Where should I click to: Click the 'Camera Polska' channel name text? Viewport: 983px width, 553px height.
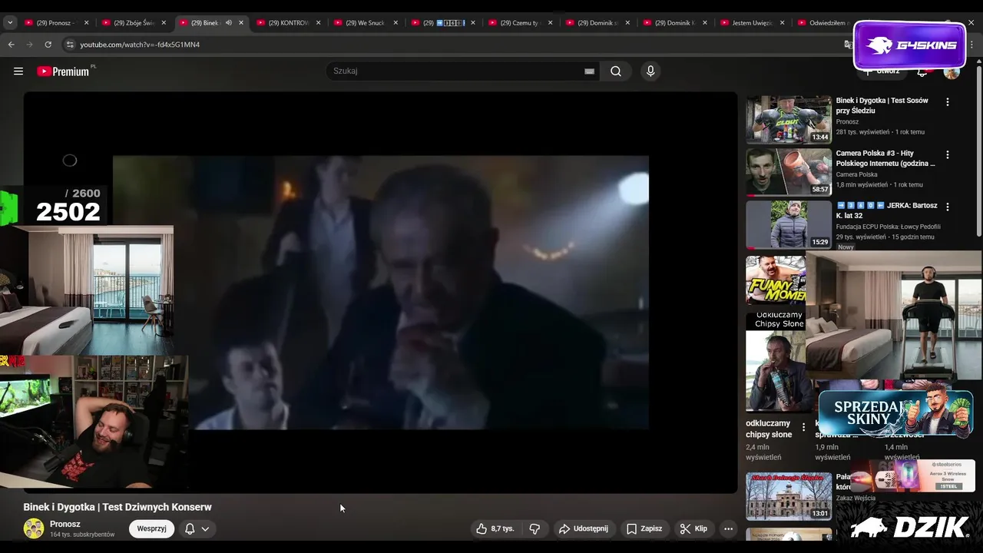coord(856,174)
